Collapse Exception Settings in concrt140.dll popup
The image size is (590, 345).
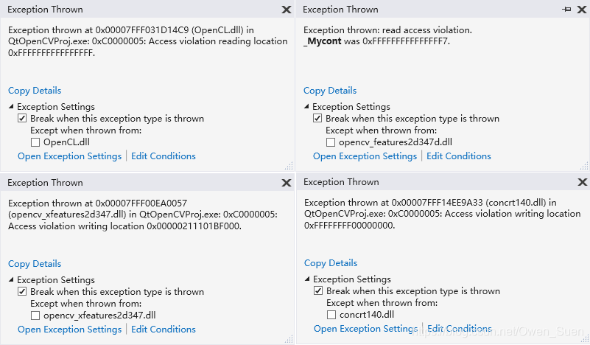[x=308, y=279]
